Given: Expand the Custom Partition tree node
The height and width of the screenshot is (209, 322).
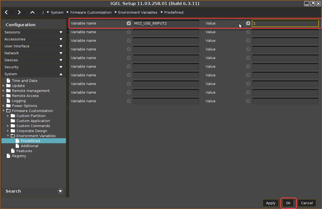Looking at the screenshot, I should (x=8, y=116).
